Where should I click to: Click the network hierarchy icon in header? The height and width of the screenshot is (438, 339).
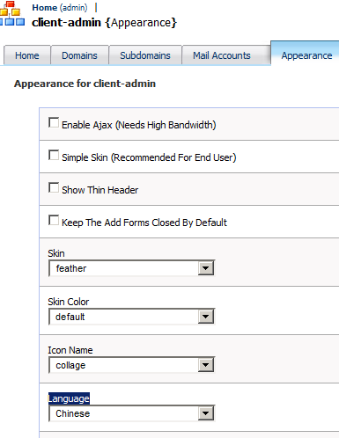(12, 13)
